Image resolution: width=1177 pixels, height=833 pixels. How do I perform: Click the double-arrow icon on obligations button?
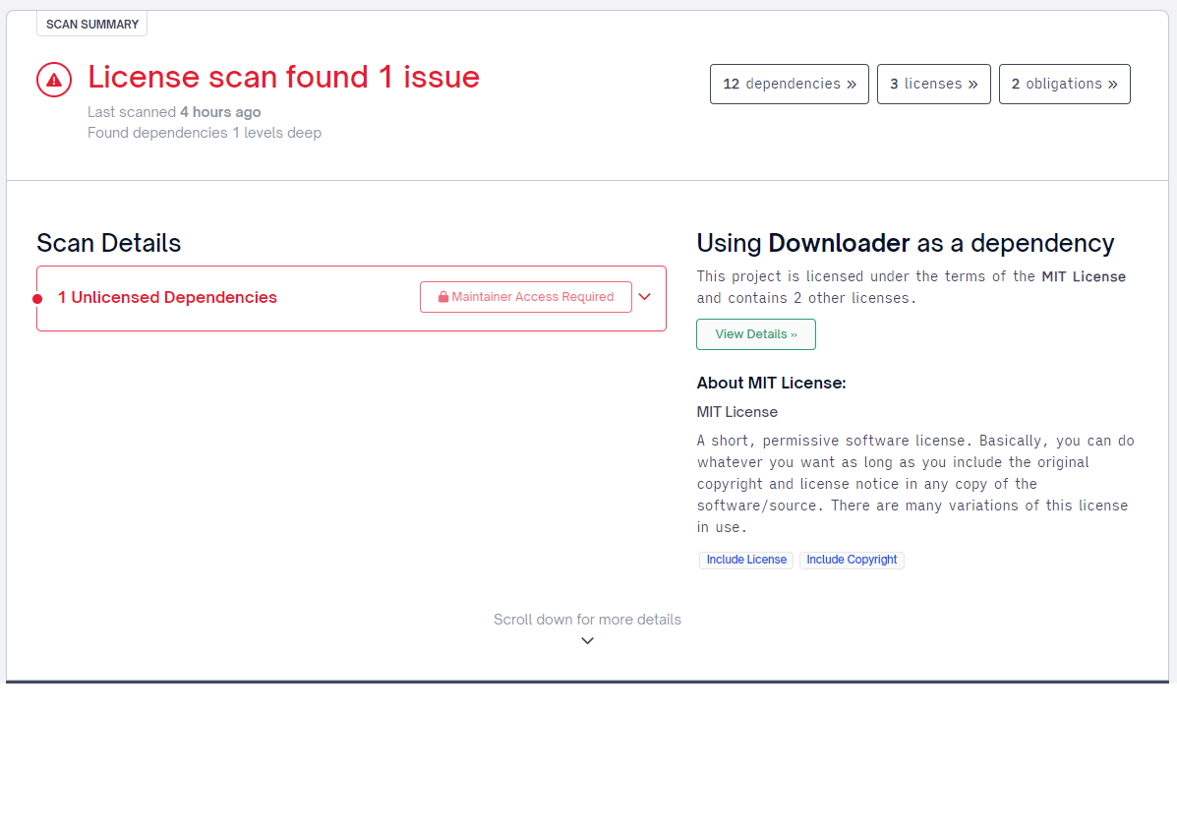(x=1111, y=84)
